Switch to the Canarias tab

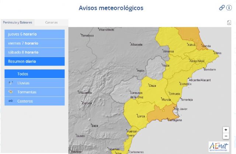click(x=51, y=22)
